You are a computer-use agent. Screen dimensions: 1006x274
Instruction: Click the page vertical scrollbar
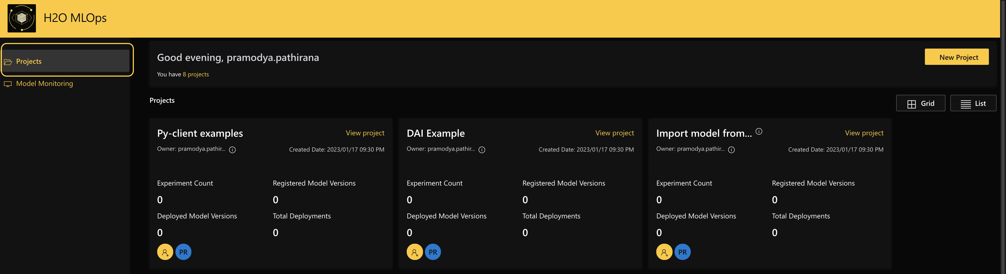[1003, 137]
